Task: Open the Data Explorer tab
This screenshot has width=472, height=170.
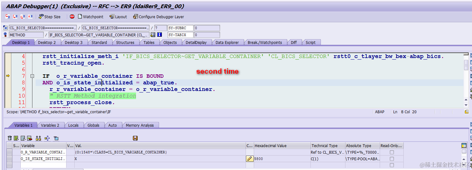Action: click(x=227, y=42)
